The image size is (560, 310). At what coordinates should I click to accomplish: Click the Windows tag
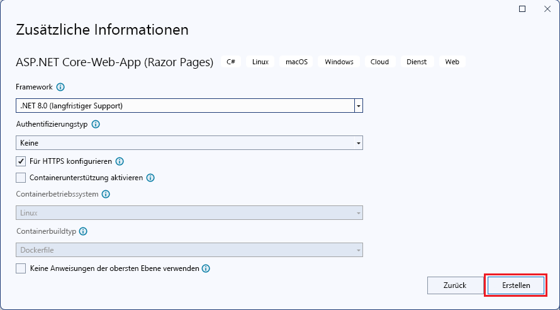[339, 62]
